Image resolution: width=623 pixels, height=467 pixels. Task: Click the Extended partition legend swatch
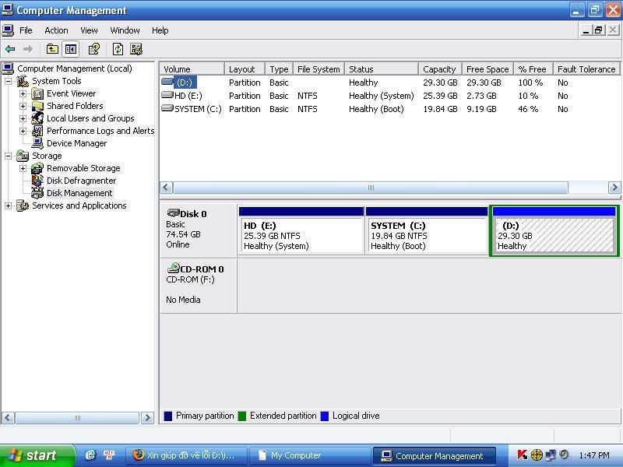coord(241,416)
